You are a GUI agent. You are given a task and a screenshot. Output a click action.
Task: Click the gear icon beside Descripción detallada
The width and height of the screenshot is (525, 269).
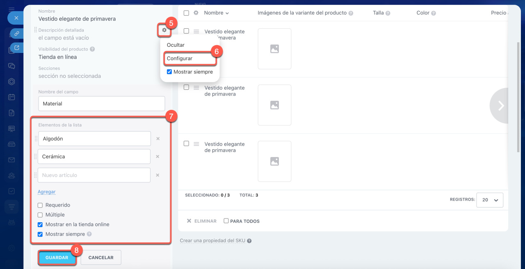click(x=164, y=30)
